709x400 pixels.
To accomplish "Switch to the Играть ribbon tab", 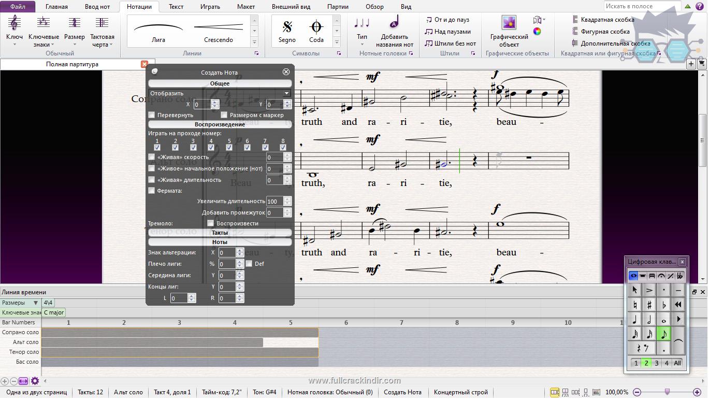I will point(210,7).
